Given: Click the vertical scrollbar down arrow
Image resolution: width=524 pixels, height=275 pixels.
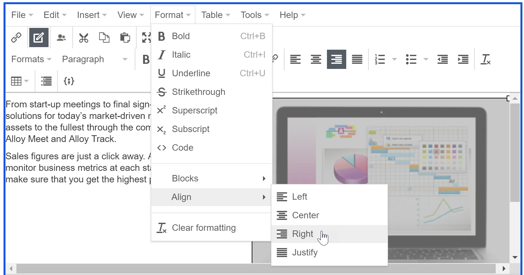Looking at the screenshot, I should [515, 257].
